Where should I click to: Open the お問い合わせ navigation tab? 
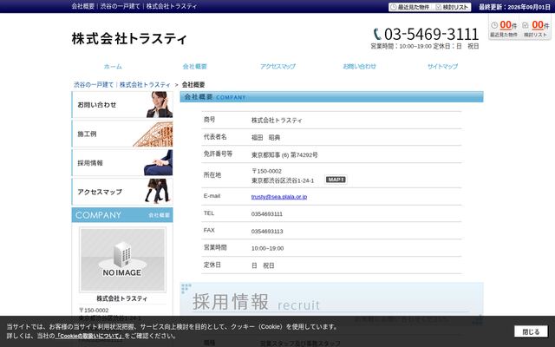[x=360, y=66]
